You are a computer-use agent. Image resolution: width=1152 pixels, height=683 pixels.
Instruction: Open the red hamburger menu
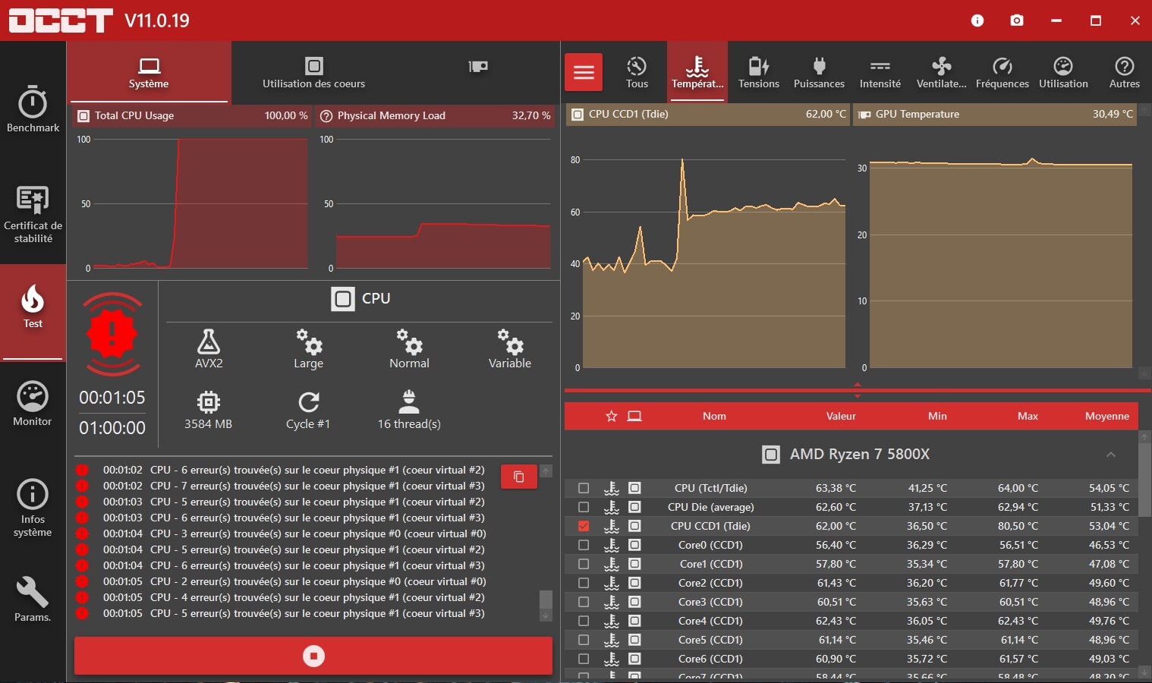click(x=584, y=72)
